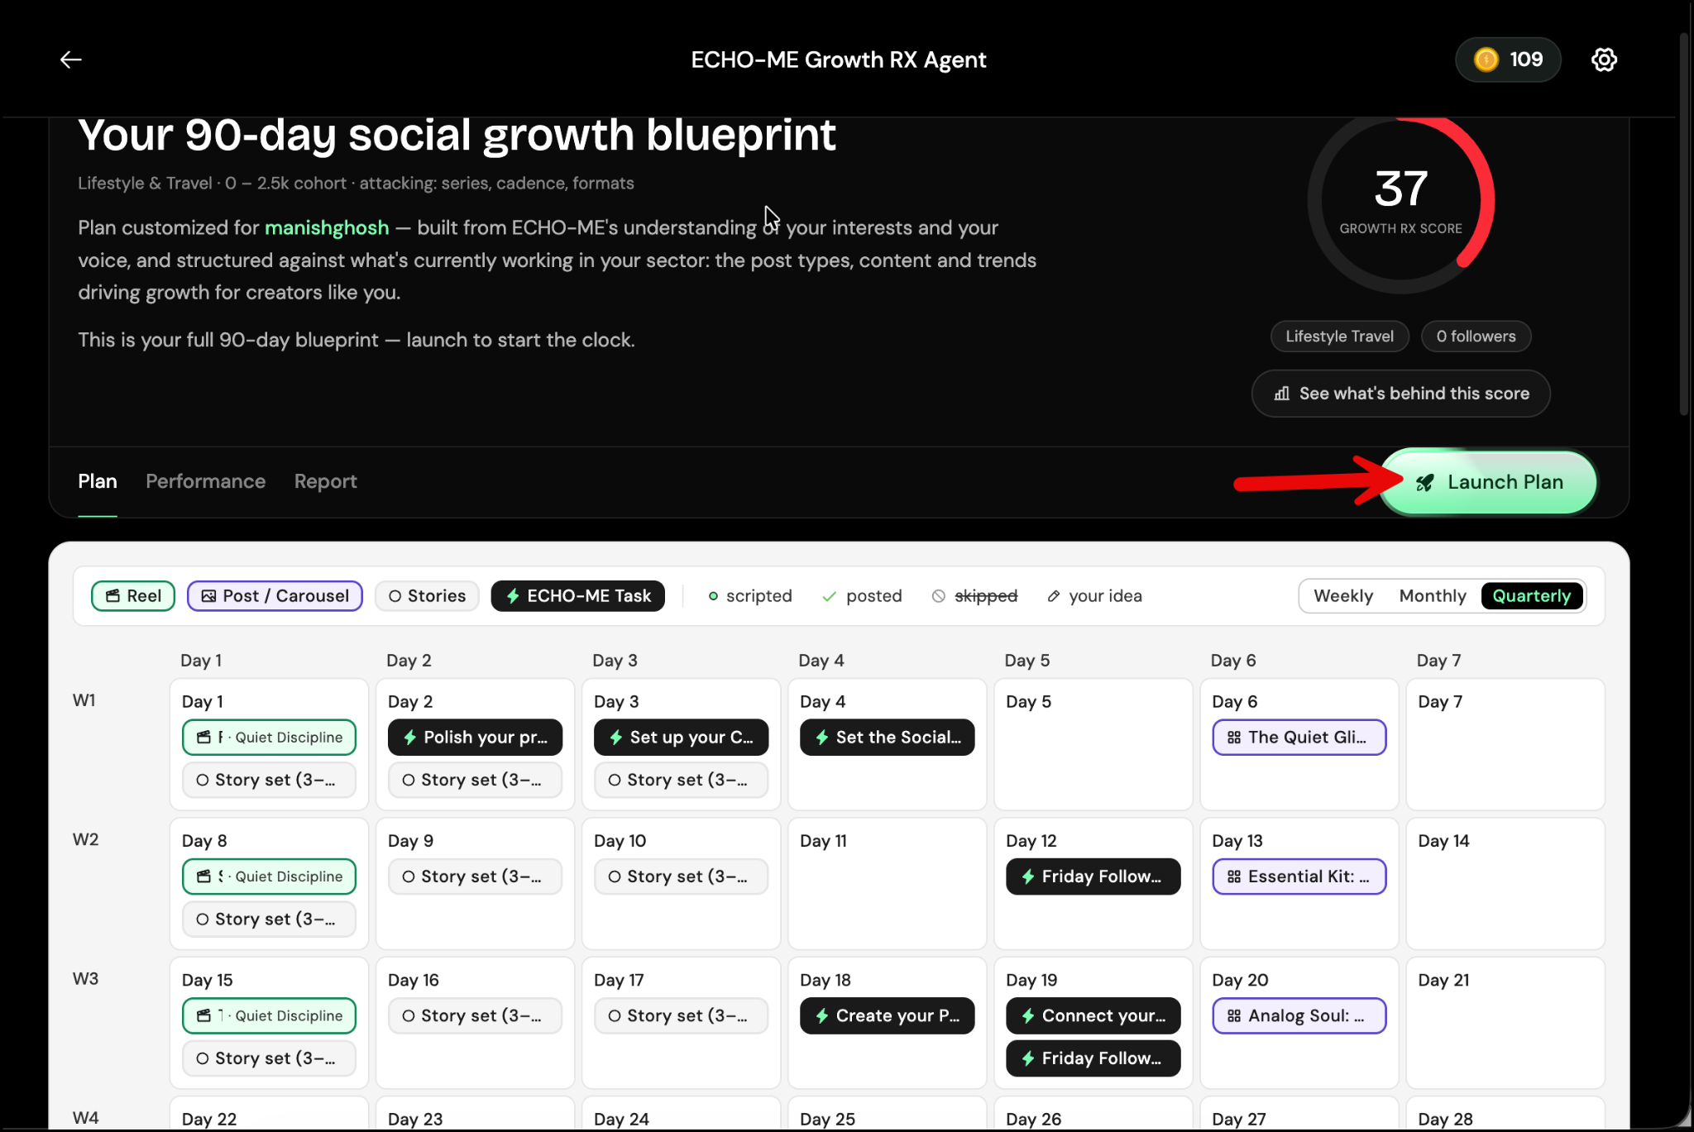
Task: Click the bar chart icon beside score details
Action: (1281, 394)
